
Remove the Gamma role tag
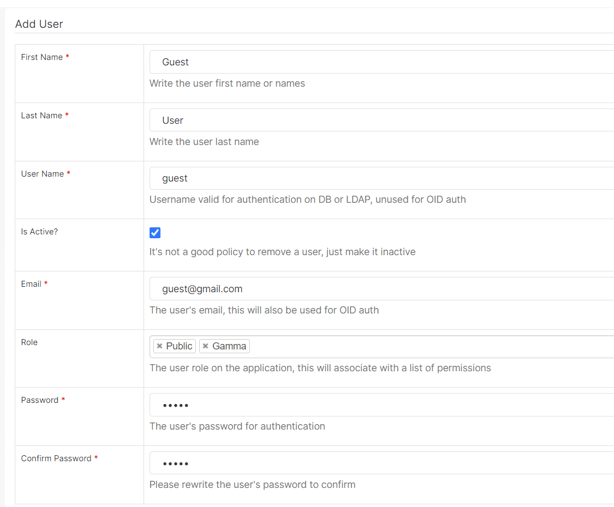(206, 346)
